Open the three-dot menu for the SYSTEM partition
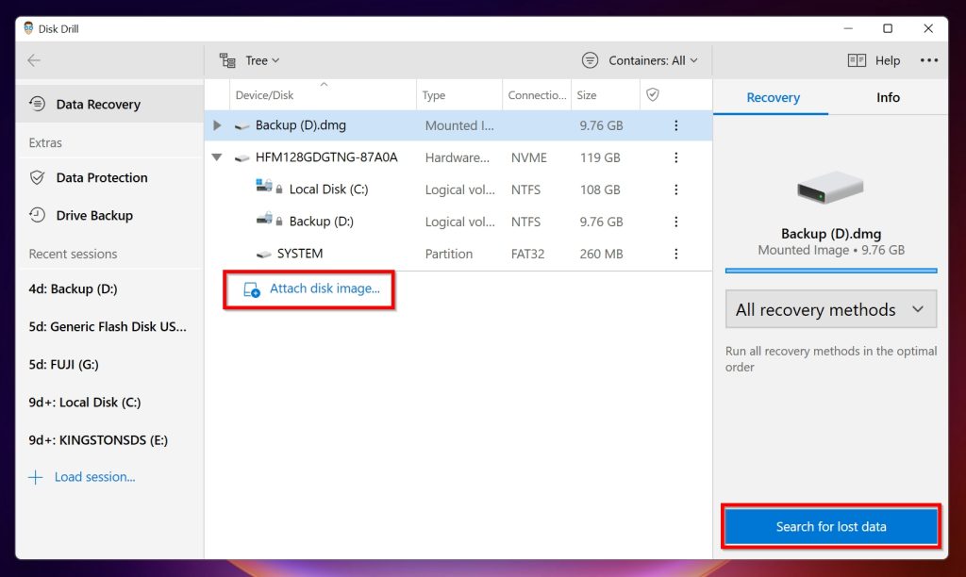Viewport: 966px width, 577px height. coord(676,253)
